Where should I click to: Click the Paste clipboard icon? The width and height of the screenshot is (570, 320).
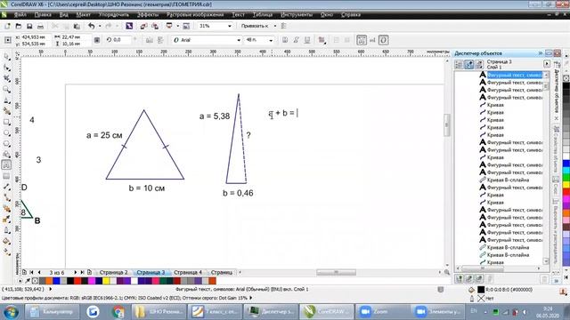(x=77, y=26)
